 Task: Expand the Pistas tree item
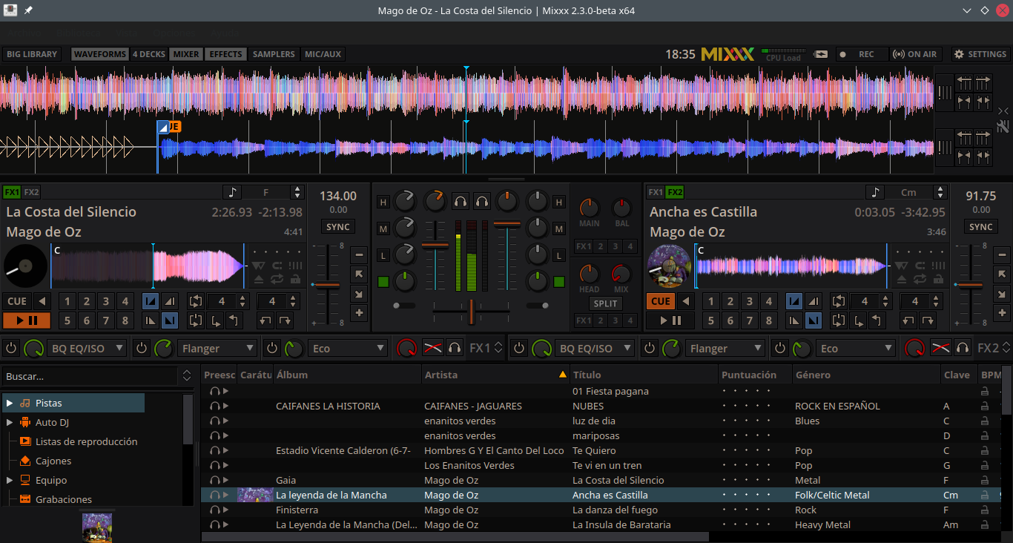tap(10, 403)
